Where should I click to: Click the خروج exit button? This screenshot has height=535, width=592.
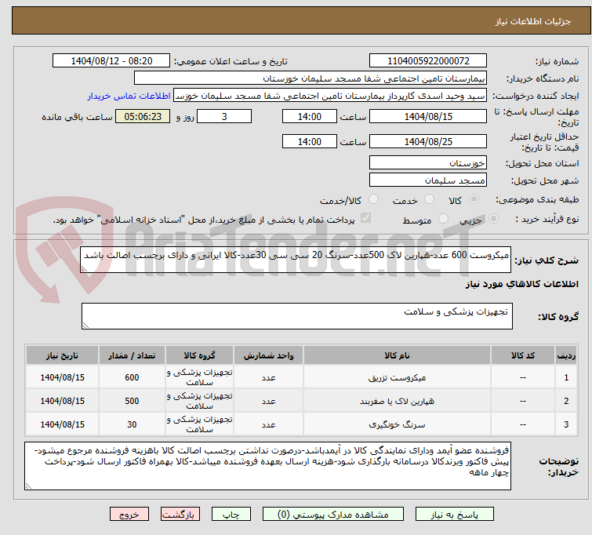(129, 515)
